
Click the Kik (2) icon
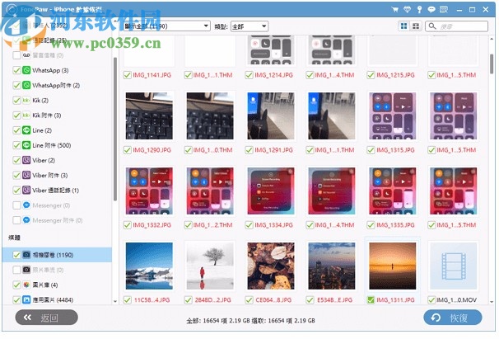26,100
